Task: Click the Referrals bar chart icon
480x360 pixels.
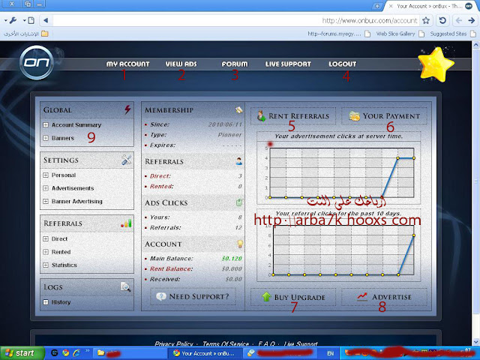Action: point(126,223)
